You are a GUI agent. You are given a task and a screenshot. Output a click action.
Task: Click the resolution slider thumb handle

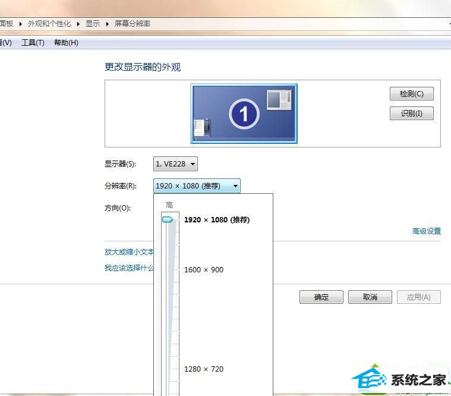[x=168, y=219]
